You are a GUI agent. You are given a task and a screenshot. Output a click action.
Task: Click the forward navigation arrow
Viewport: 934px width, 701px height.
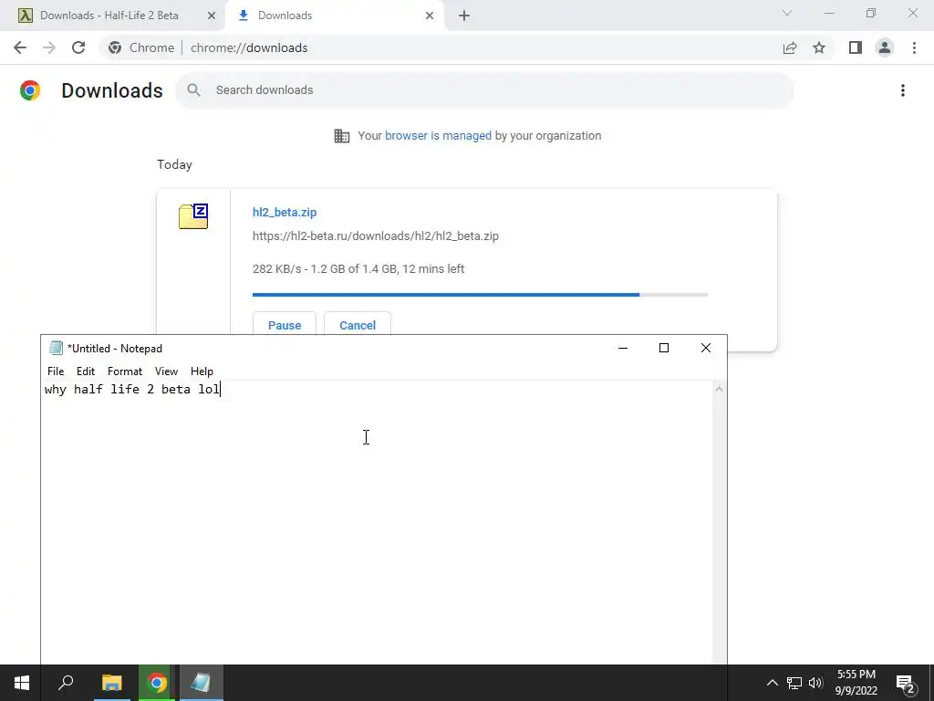49,47
